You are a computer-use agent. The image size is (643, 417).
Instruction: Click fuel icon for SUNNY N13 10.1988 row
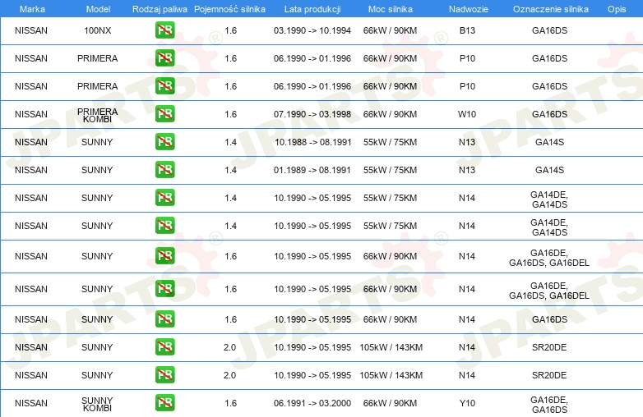click(164, 141)
